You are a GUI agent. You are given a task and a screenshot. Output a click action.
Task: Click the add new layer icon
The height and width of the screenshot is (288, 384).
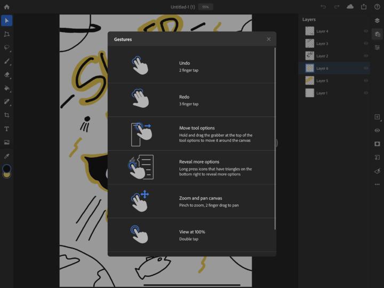[x=377, y=117]
